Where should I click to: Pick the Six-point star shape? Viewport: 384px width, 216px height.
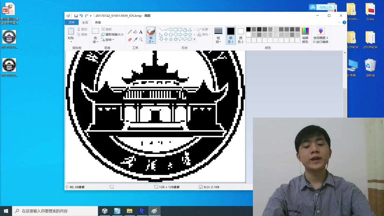click(x=175, y=39)
